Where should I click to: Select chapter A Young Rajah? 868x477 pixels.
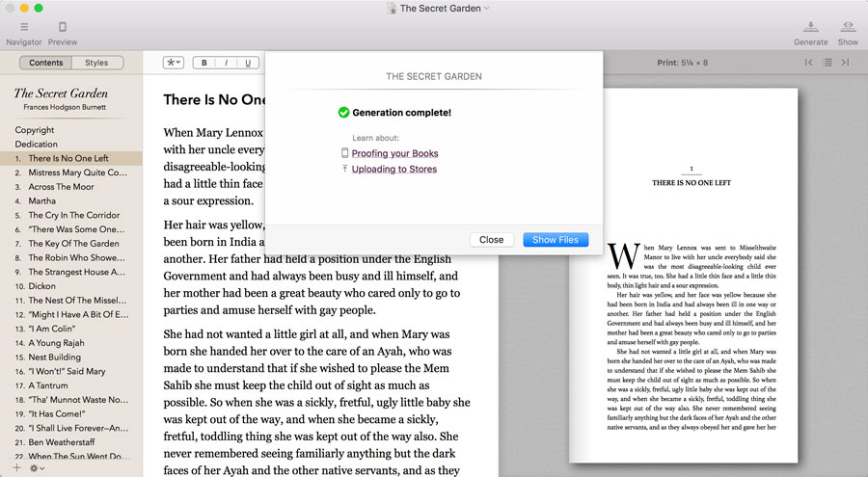[x=70, y=343]
